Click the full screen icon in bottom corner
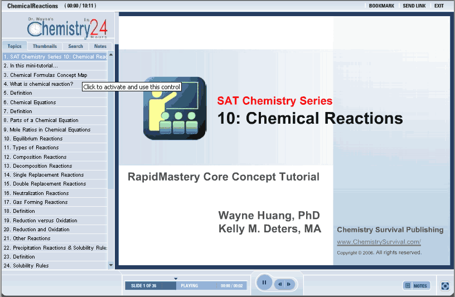 444,286
